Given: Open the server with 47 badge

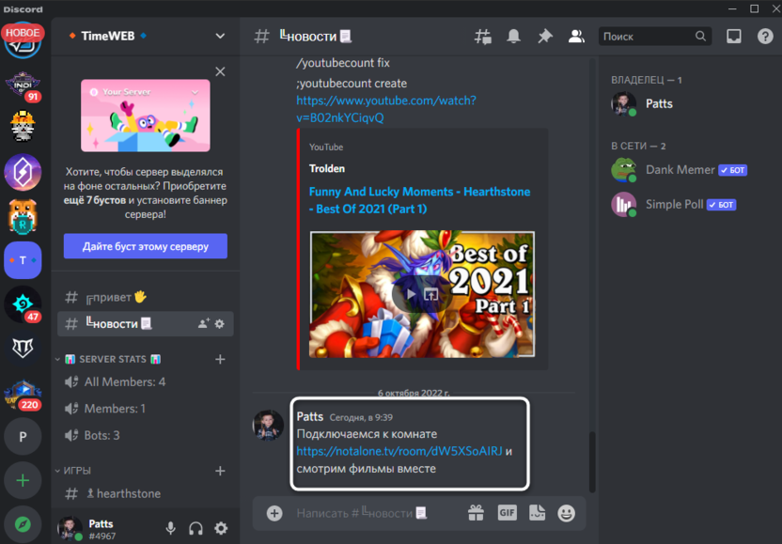Looking at the screenshot, I should [23, 304].
